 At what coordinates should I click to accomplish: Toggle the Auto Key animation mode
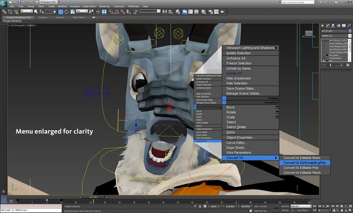[285, 206]
